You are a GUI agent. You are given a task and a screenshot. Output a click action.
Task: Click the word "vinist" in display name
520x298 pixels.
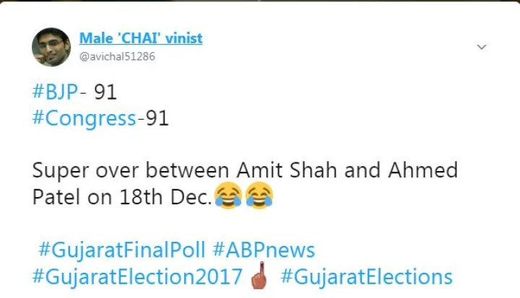183,38
